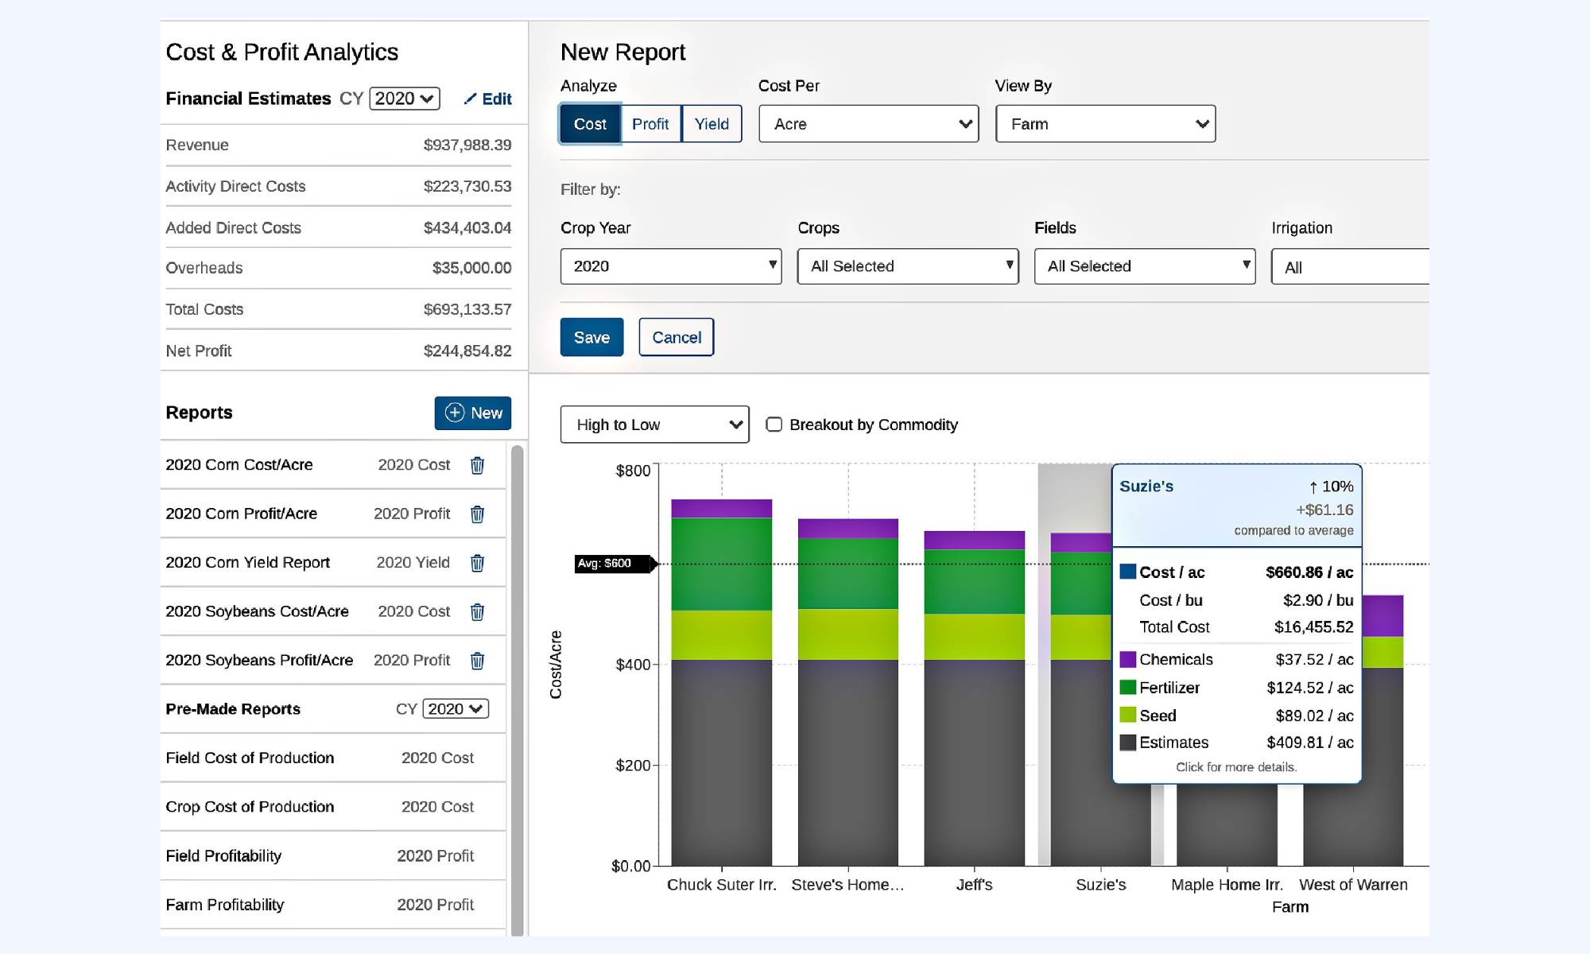Open the Cost Per Acre dropdown
Image resolution: width=1590 pixels, height=954 pixels.
pyautogui.click(x=868, y=124)
